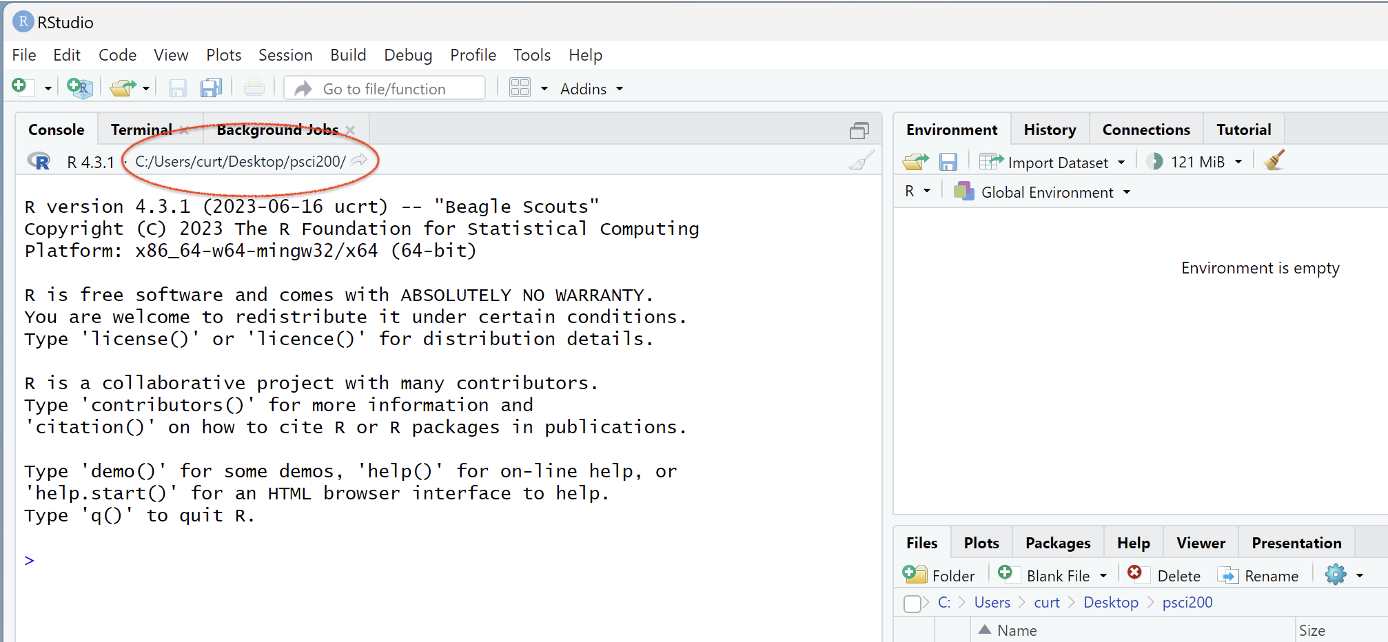Open the Code menu
This screenshot has width=1388, height=642.
[117, 55]
